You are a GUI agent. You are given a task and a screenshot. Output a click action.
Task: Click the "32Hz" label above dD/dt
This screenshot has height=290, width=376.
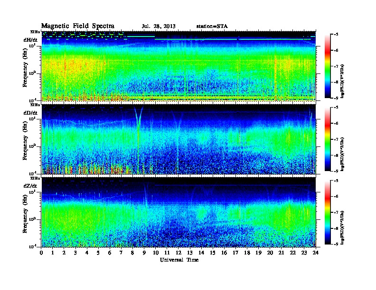pos(35,105)
